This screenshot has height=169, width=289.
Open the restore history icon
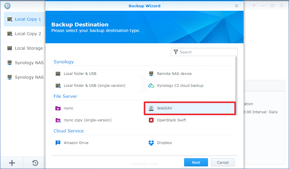[x=35, y=163]
